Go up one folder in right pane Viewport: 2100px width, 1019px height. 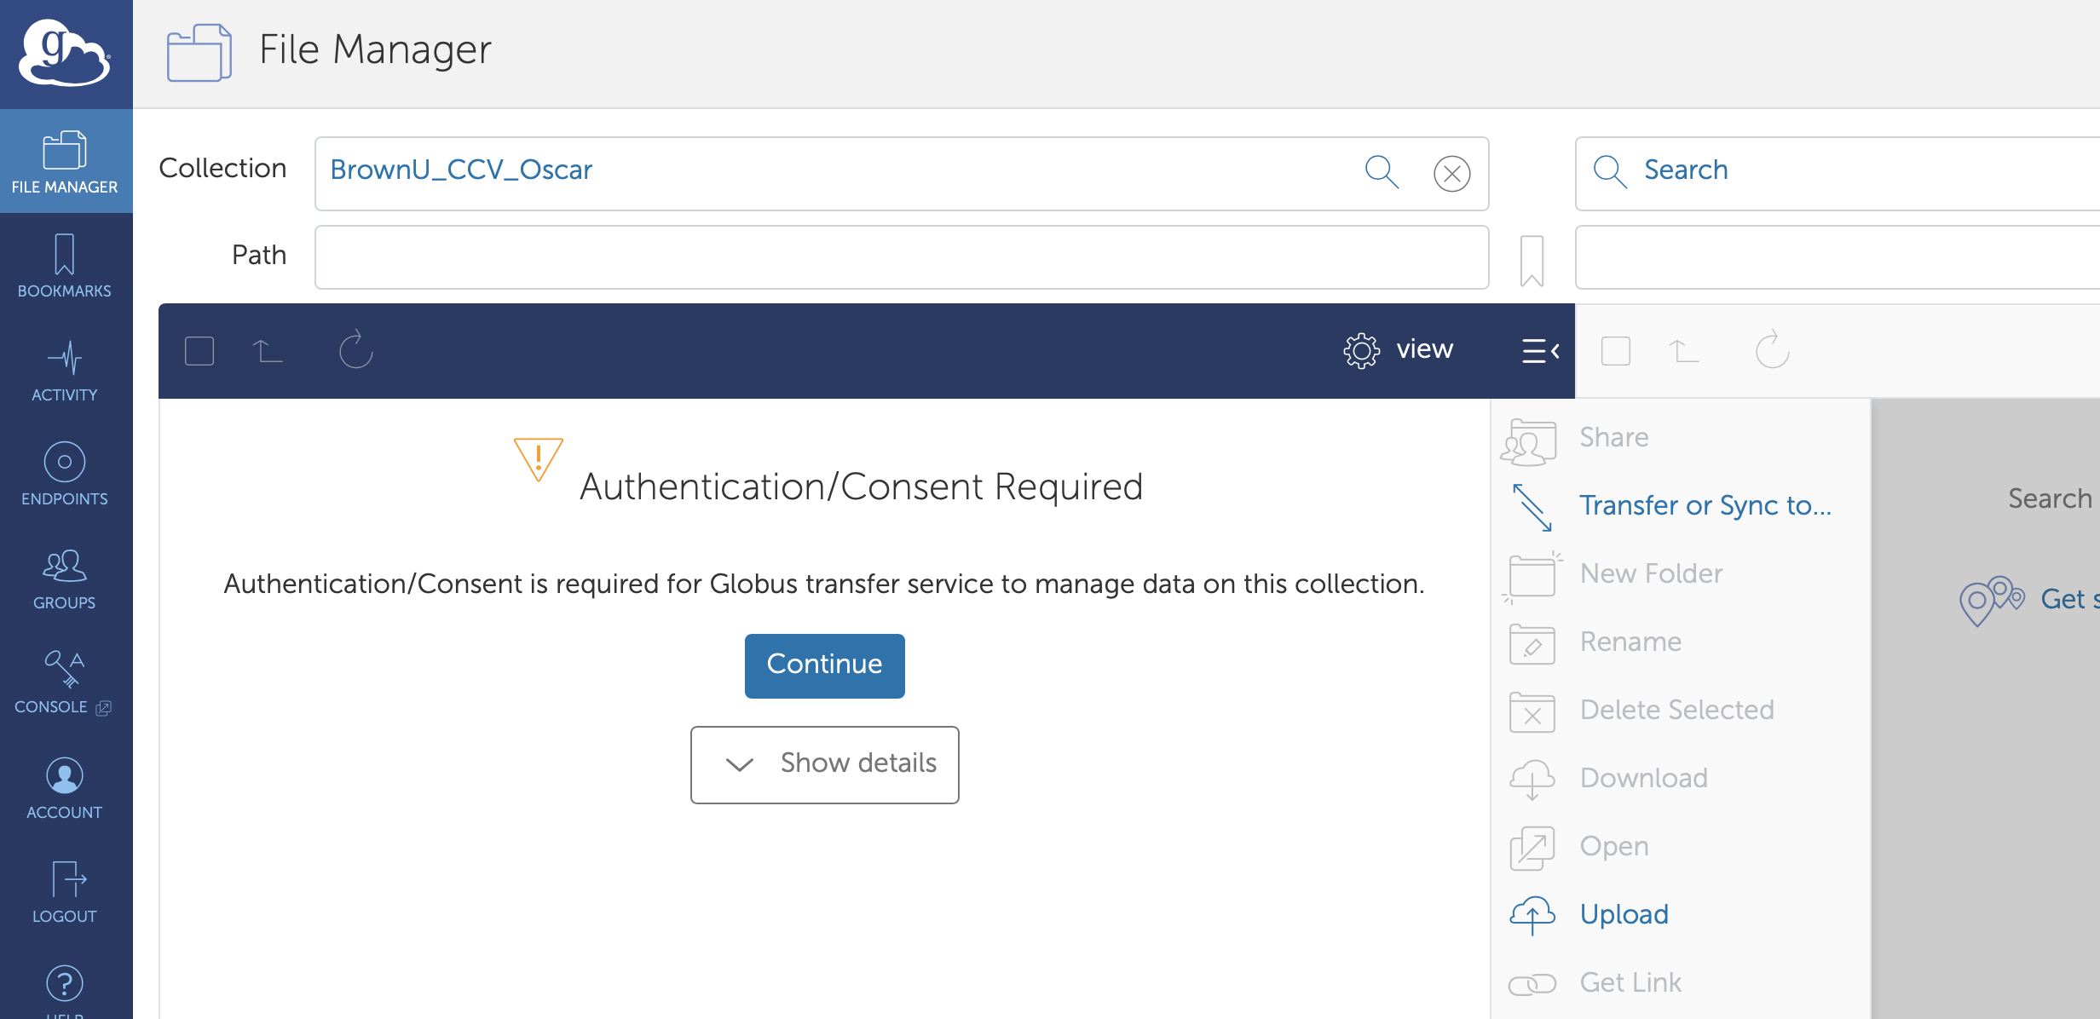(1684, 350)
